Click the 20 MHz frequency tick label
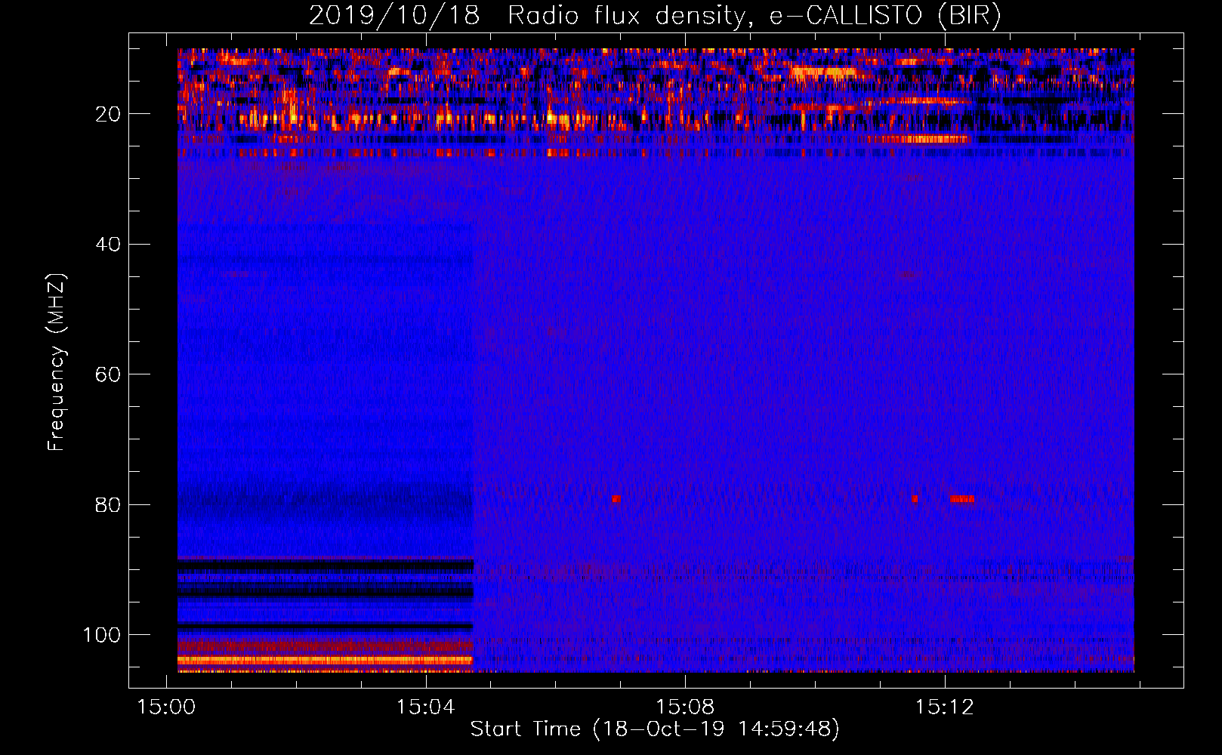Viewport: 1222px width, 755px height. click(x=109, y=114)
